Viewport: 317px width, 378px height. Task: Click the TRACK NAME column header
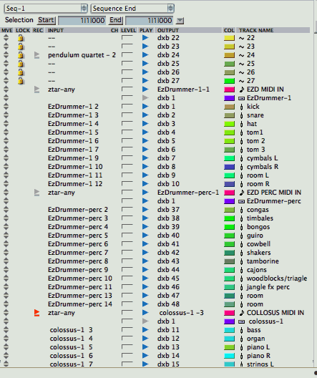click(x=256, y=30)
